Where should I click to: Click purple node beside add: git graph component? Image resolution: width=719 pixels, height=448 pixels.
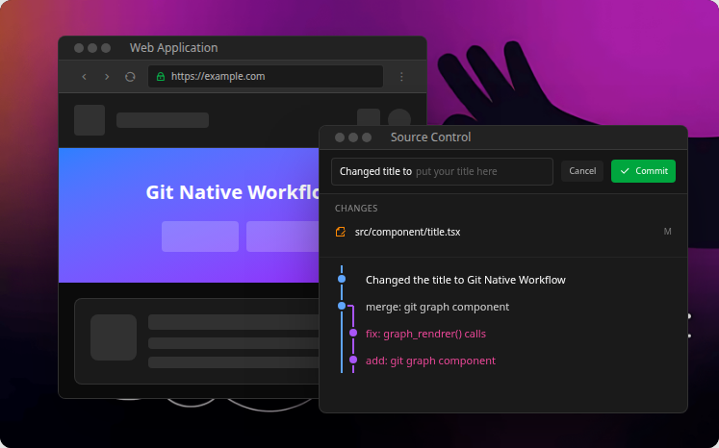click(353, 360)
